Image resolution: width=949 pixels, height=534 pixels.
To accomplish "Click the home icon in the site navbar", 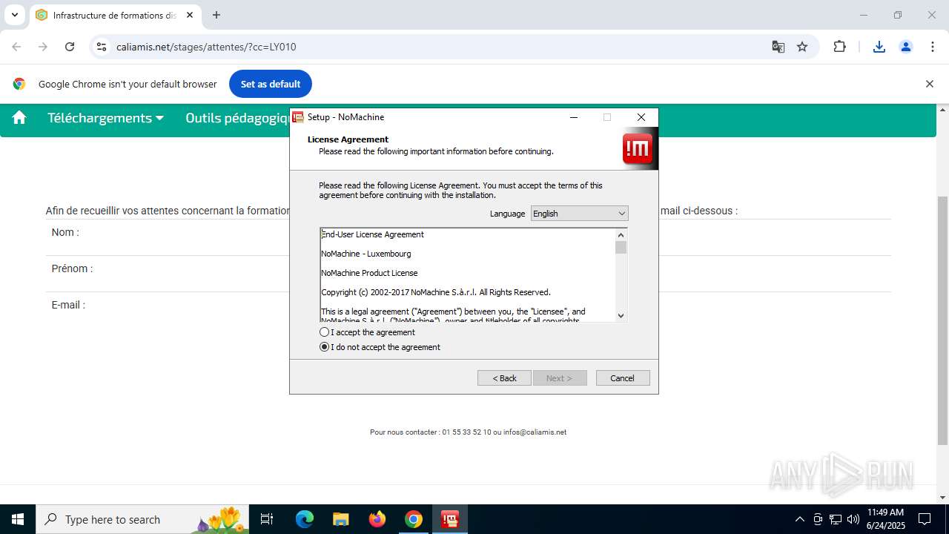I will pos(19,117).
